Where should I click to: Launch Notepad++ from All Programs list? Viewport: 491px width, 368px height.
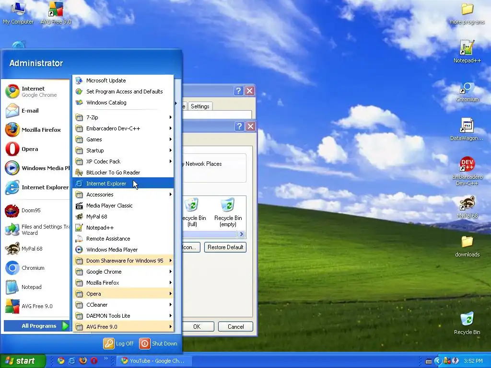click(123, 228)
